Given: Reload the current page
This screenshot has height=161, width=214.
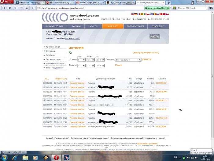Looking at the screenshot, I should coord(27,8).
